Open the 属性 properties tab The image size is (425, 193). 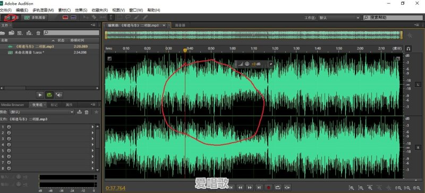click(69, 105)
